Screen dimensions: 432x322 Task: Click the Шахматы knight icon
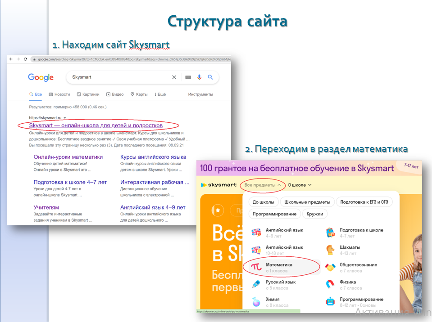330,249
